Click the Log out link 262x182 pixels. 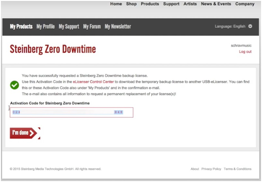[245, 51]
